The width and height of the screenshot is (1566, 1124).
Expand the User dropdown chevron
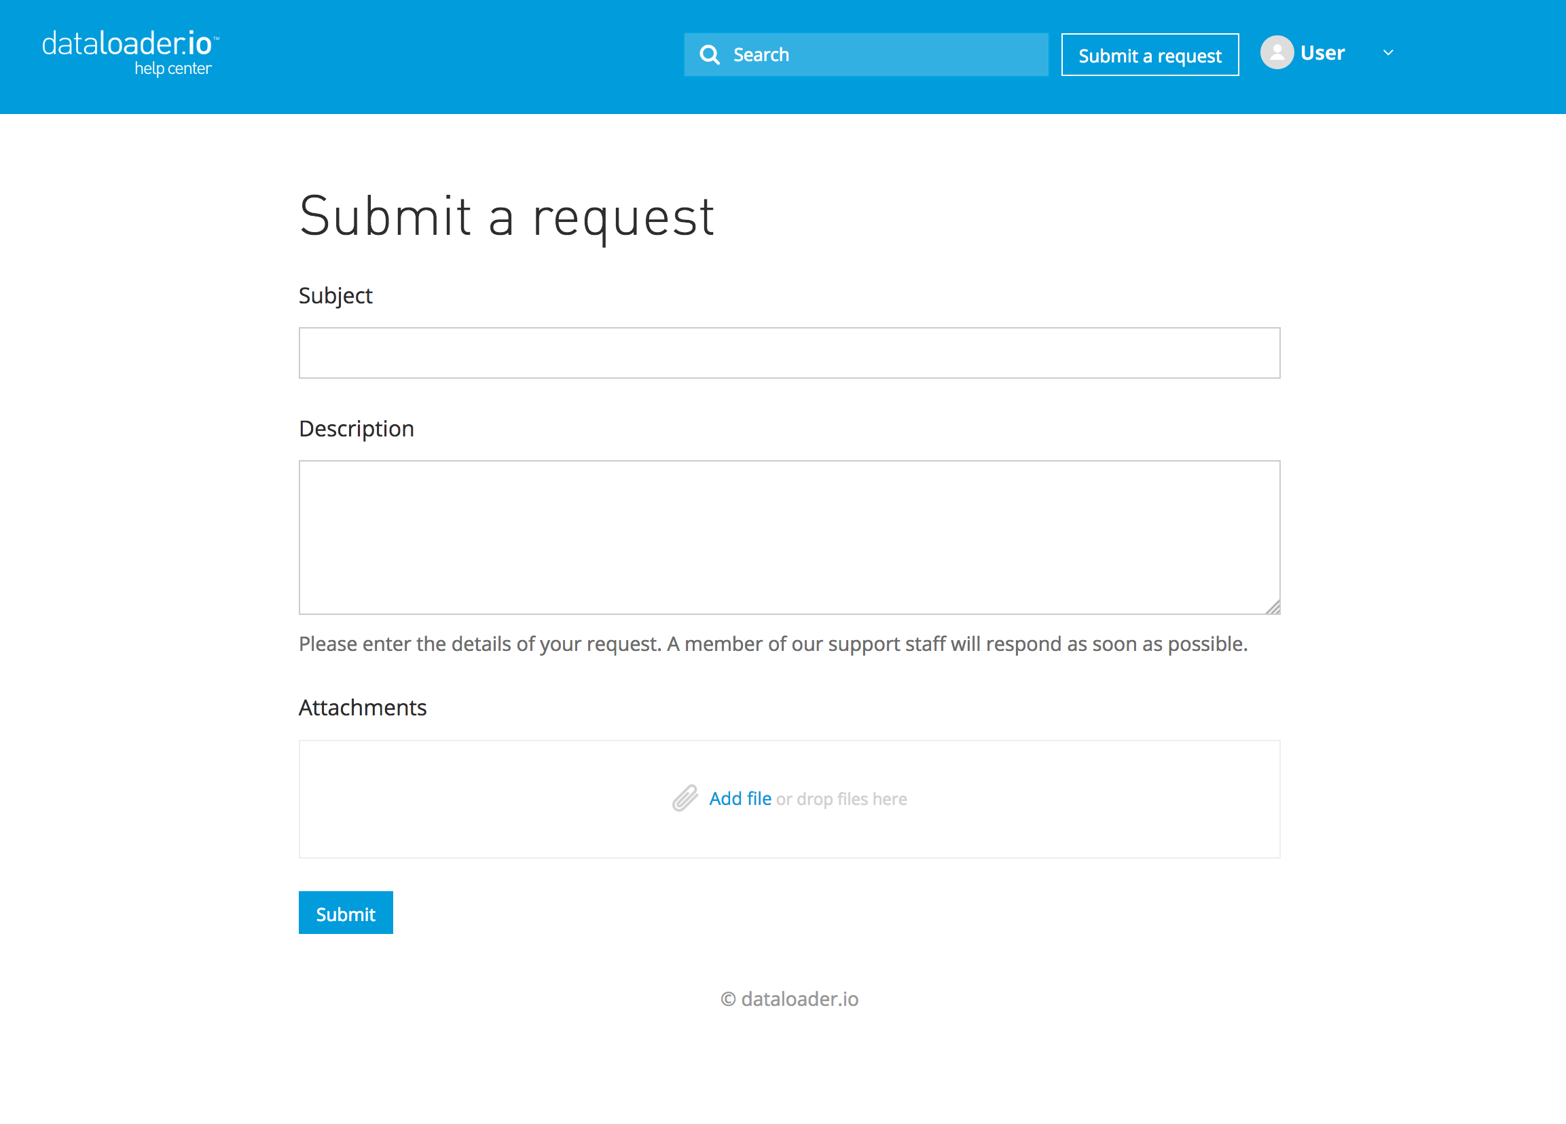point(1388,53)
